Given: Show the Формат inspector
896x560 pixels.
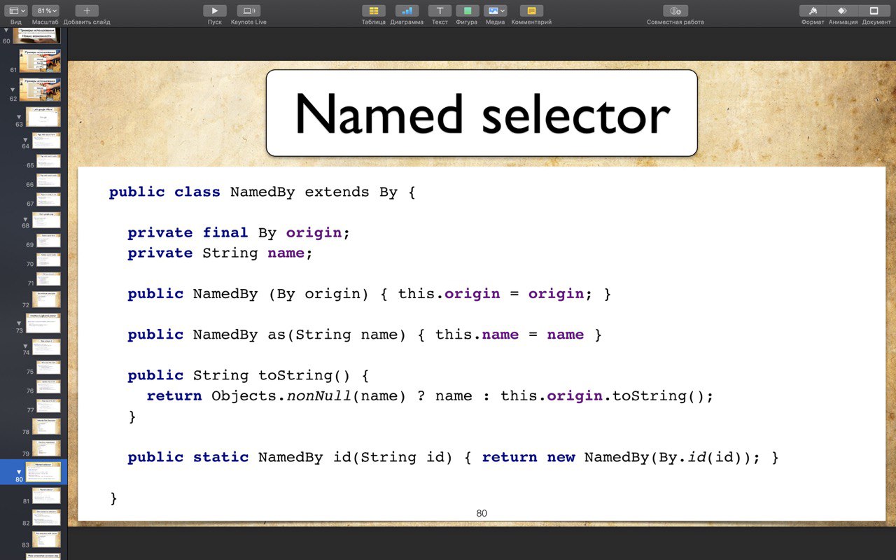Looking at the screenshot, I should click(x=813, y=10).
